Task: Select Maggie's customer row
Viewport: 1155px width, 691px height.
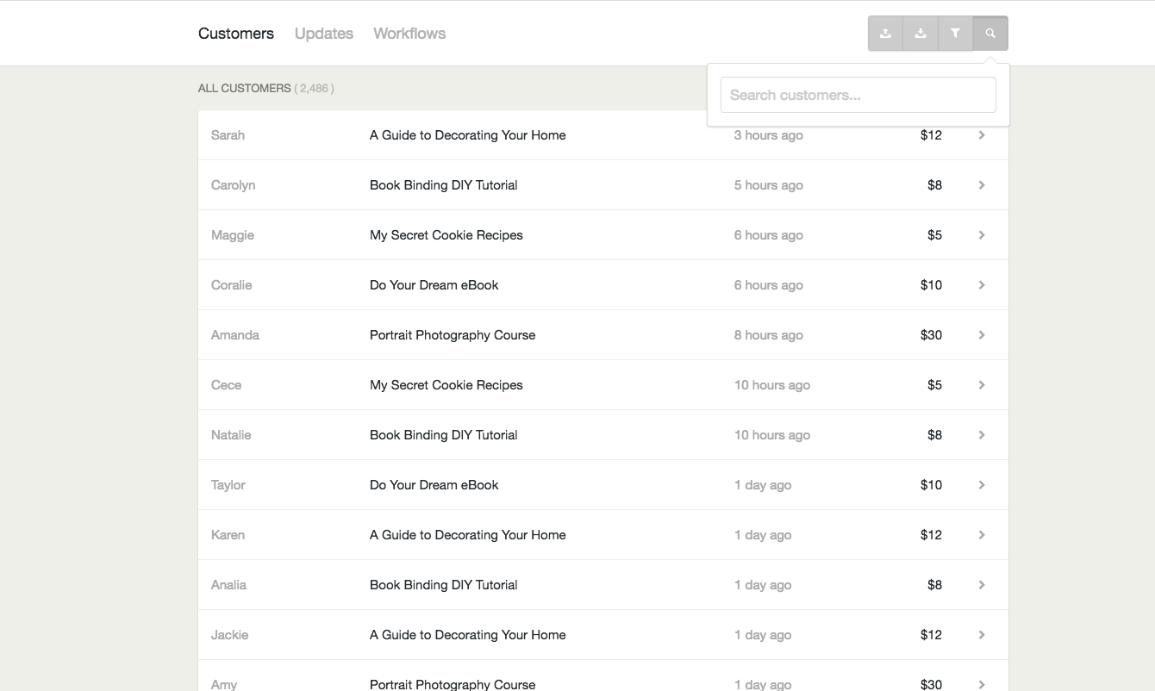Action: (603, 234)
